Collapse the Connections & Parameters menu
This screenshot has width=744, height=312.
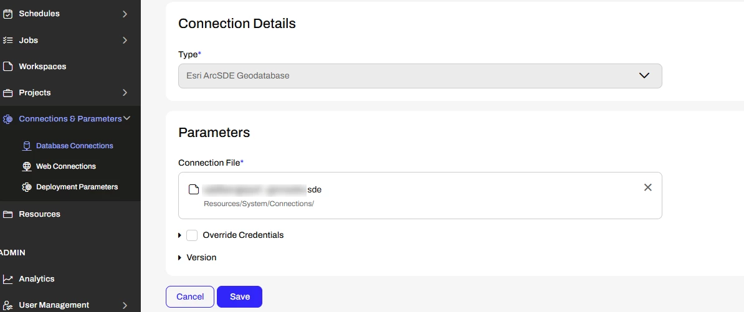pyautogui.click(x=126, y=118)
